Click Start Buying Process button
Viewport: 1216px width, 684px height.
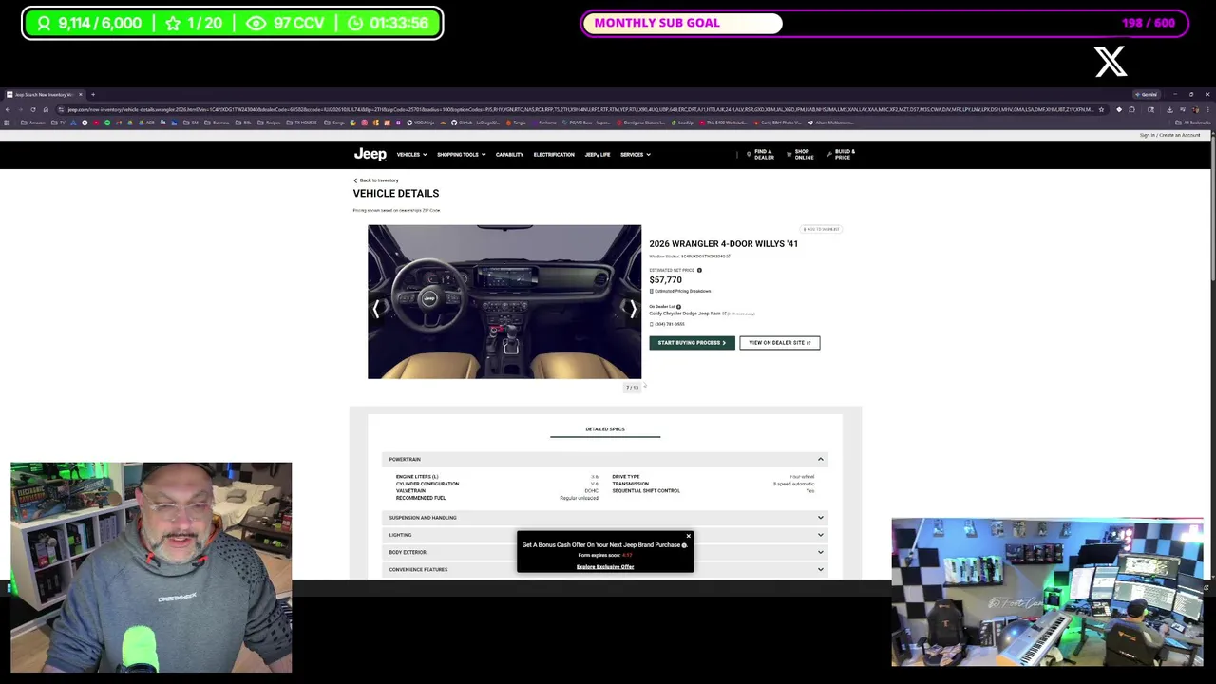[x=692, y=343]
